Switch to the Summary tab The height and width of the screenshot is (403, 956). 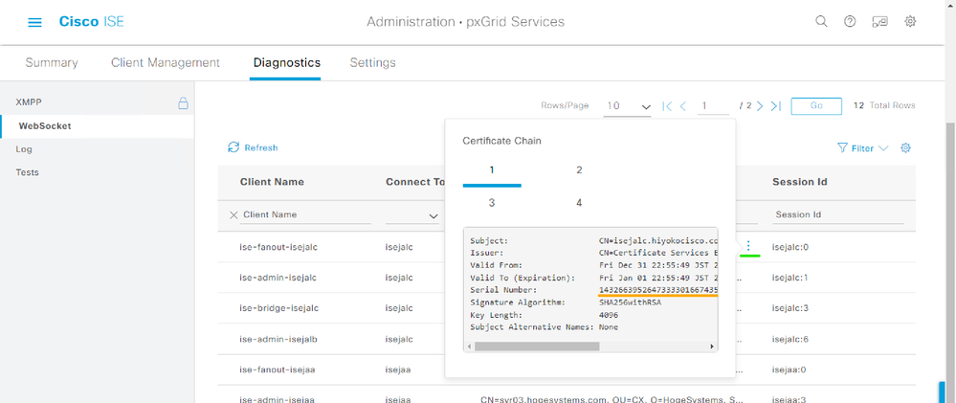click(52, 62)
